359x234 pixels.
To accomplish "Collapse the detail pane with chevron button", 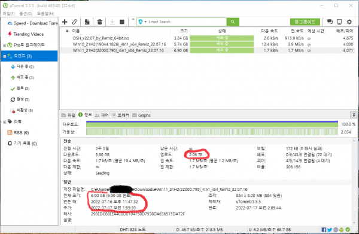I will click(354, 115).
